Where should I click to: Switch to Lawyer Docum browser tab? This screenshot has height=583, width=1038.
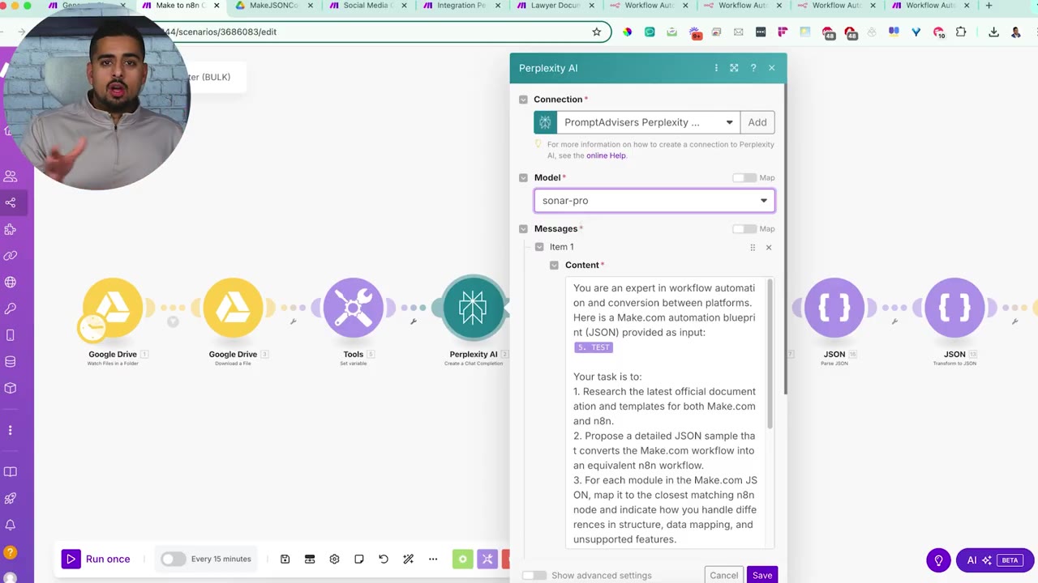point(555,6)
